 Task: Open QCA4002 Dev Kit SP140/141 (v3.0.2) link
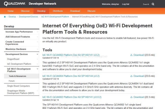point(72,97)
